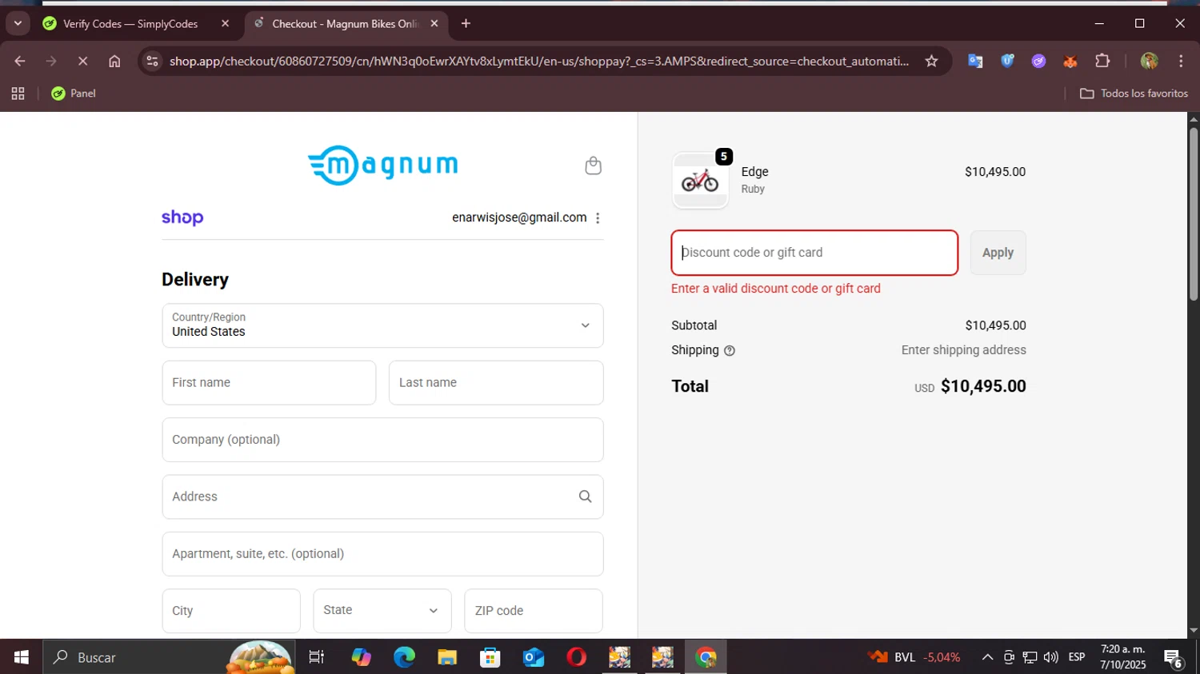The image size is (1200, 674).
Task: Open the volume control in system tray
Action: (x=1050, y=657)
